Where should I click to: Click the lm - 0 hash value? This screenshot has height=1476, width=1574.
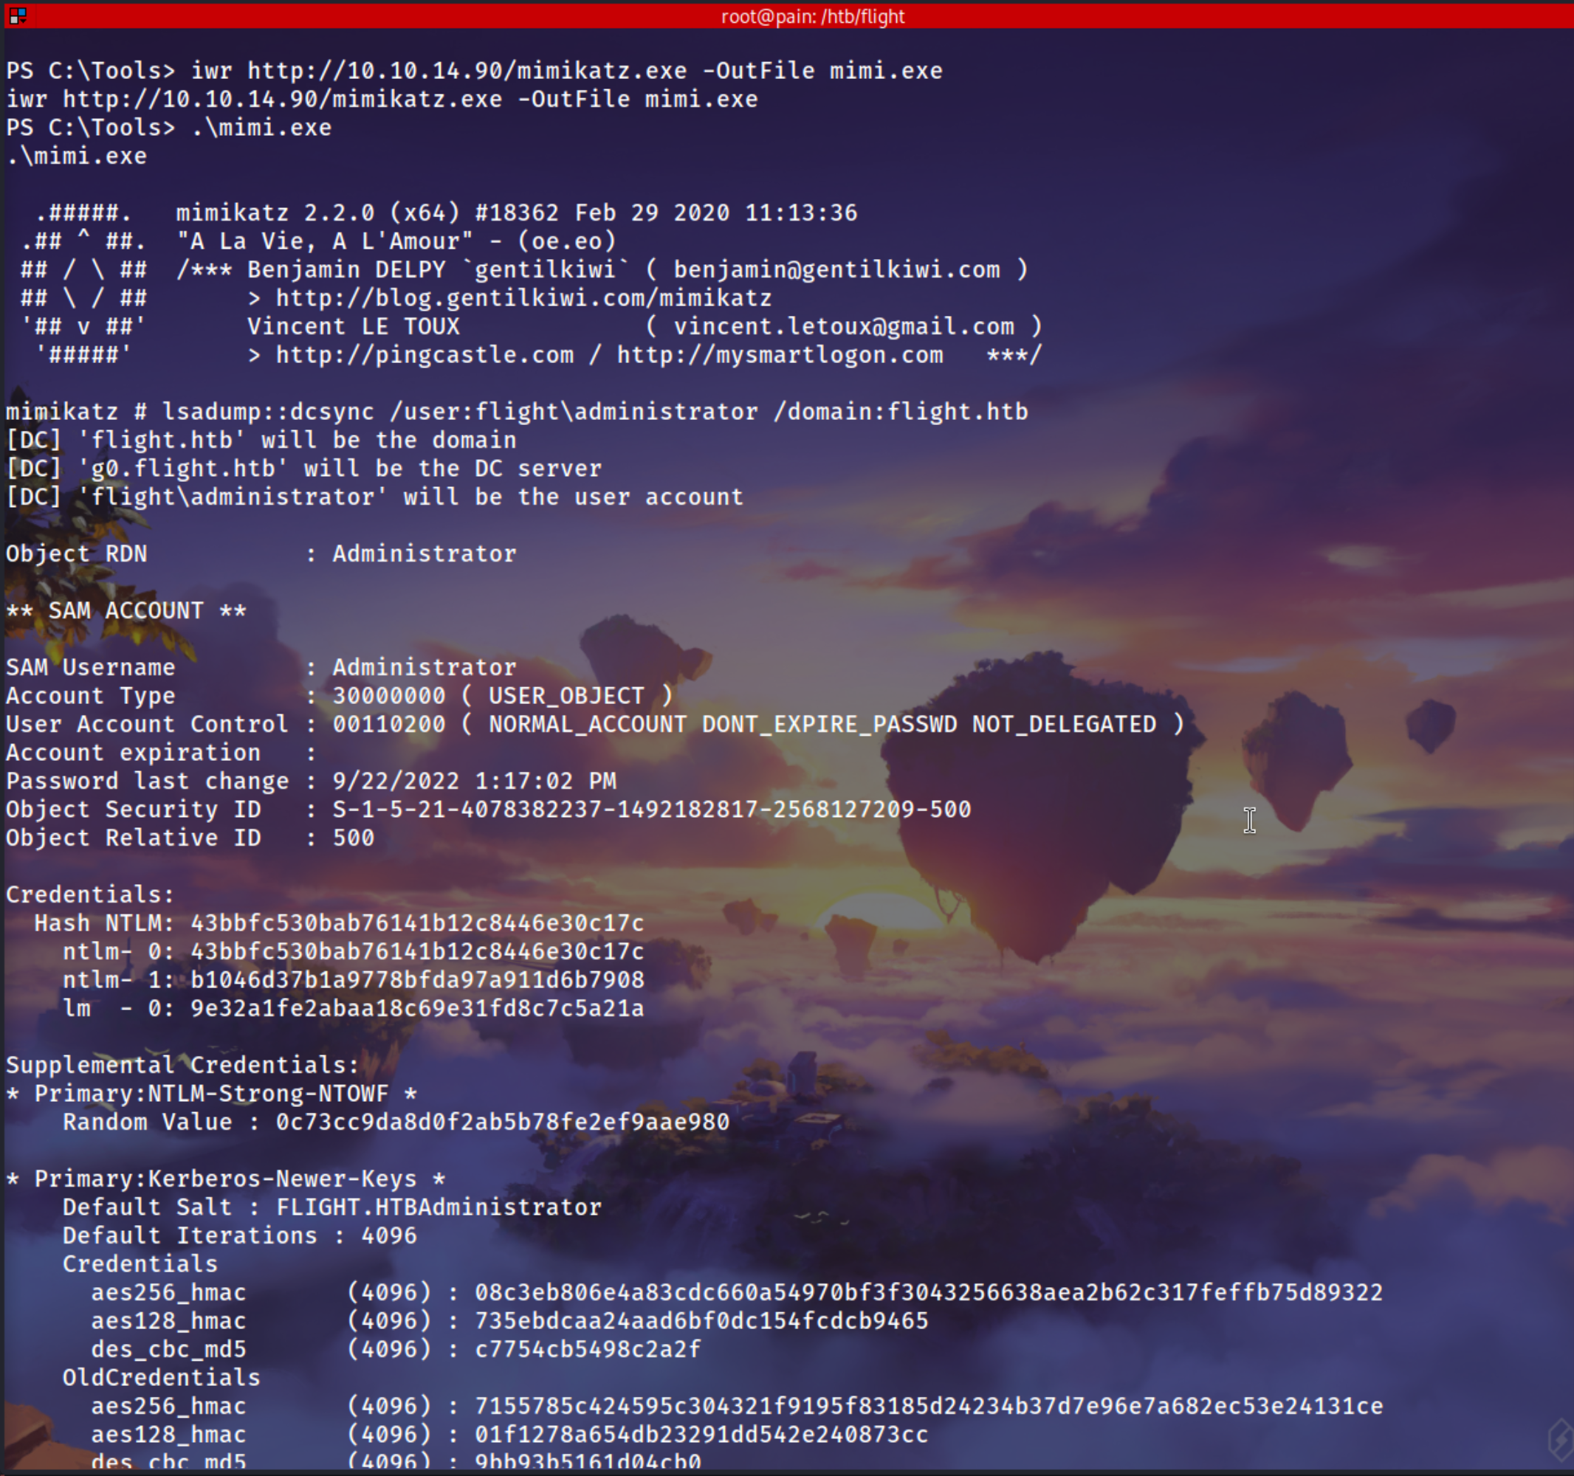click(416, 1009)
